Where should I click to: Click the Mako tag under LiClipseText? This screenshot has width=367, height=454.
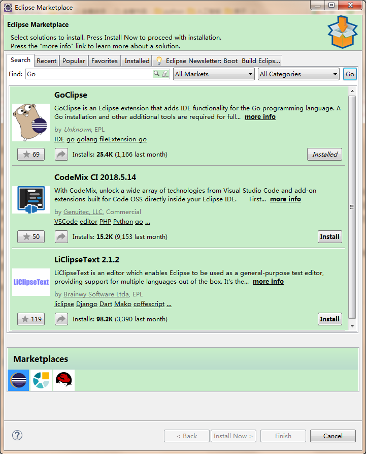click(123, 304)
